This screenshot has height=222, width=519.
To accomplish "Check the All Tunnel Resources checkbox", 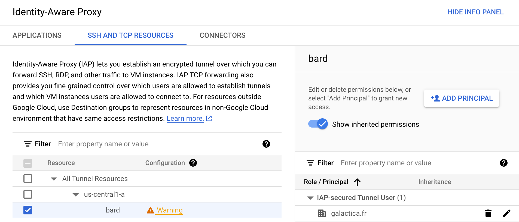I will pyautogui.click(x=28, y=179).
